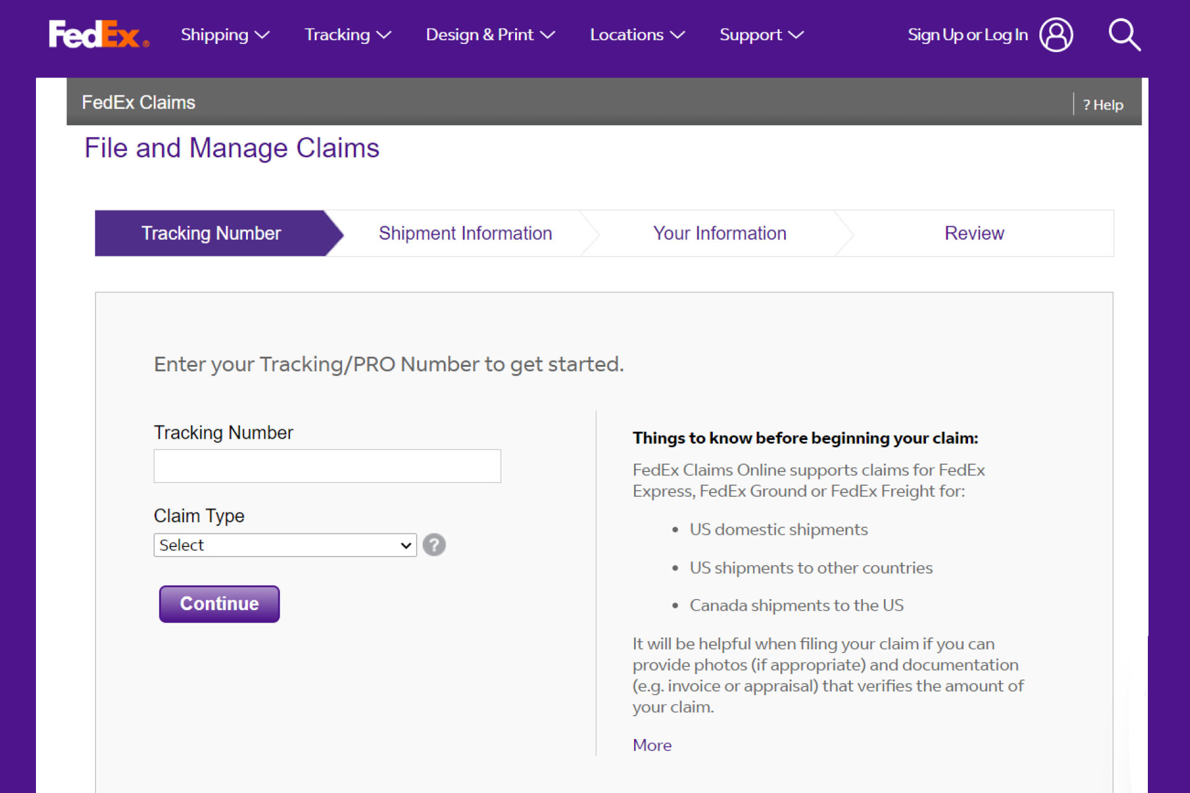Expand the Shipping navigation menu
Screen dimensions: 1190x793
[223, 35]
